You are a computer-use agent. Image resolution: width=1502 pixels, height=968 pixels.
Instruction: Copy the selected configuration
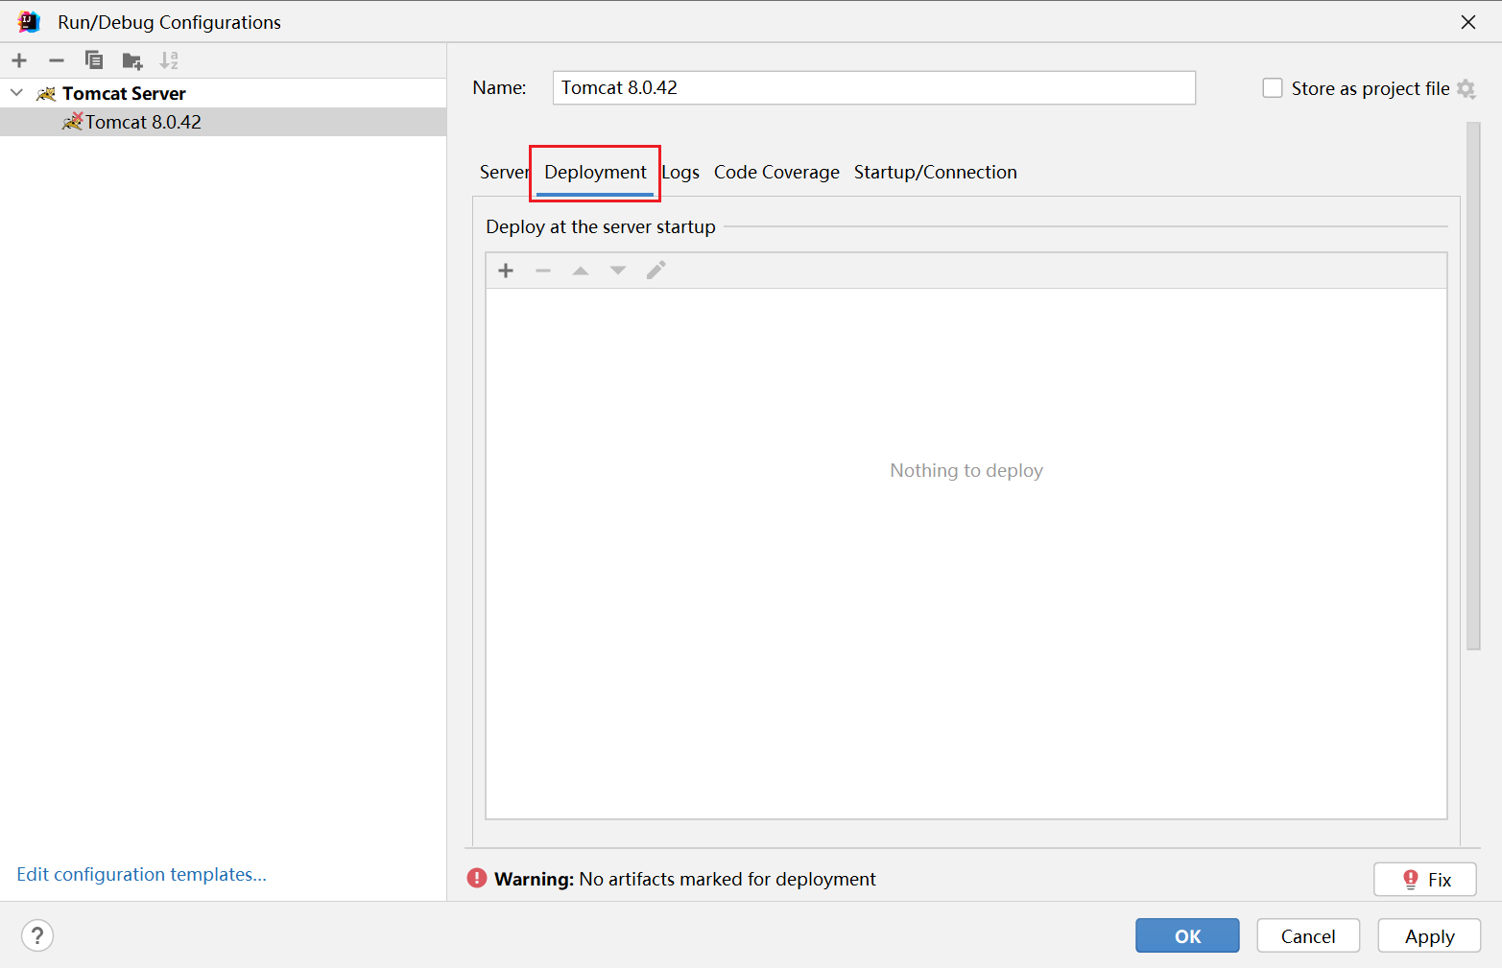pos(94,60)
